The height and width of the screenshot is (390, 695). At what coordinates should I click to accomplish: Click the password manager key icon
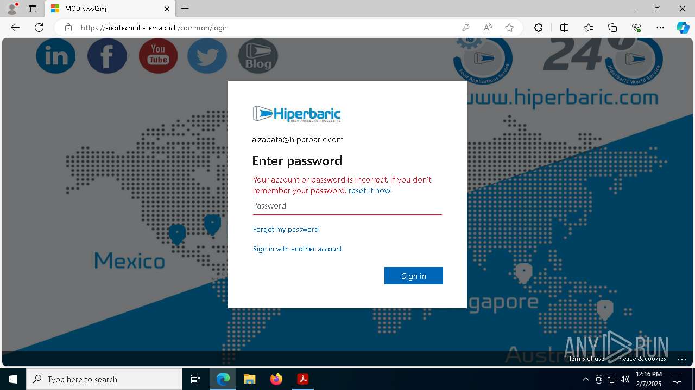coord(466,28)
